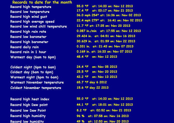
Task: Select the '43.2 °F on: Nov 13 2013' value
Action: (x=97, y=77)
